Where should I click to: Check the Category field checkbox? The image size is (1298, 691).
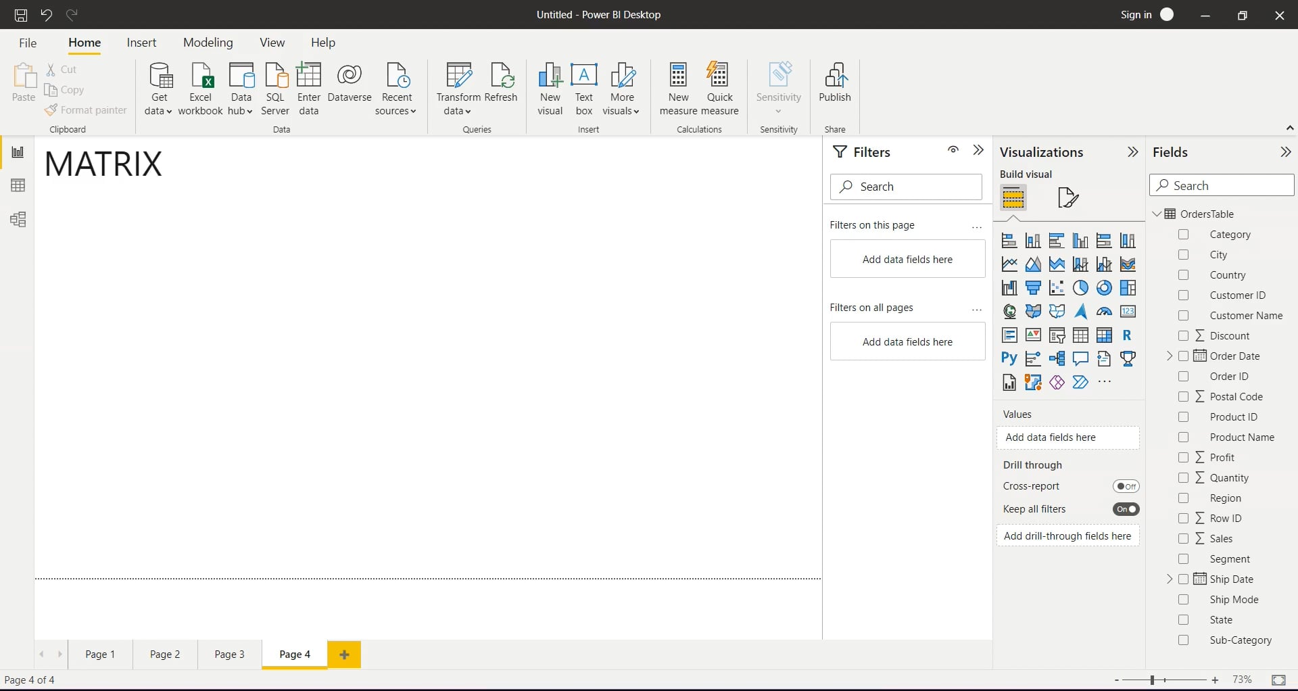pos(1183,235)
